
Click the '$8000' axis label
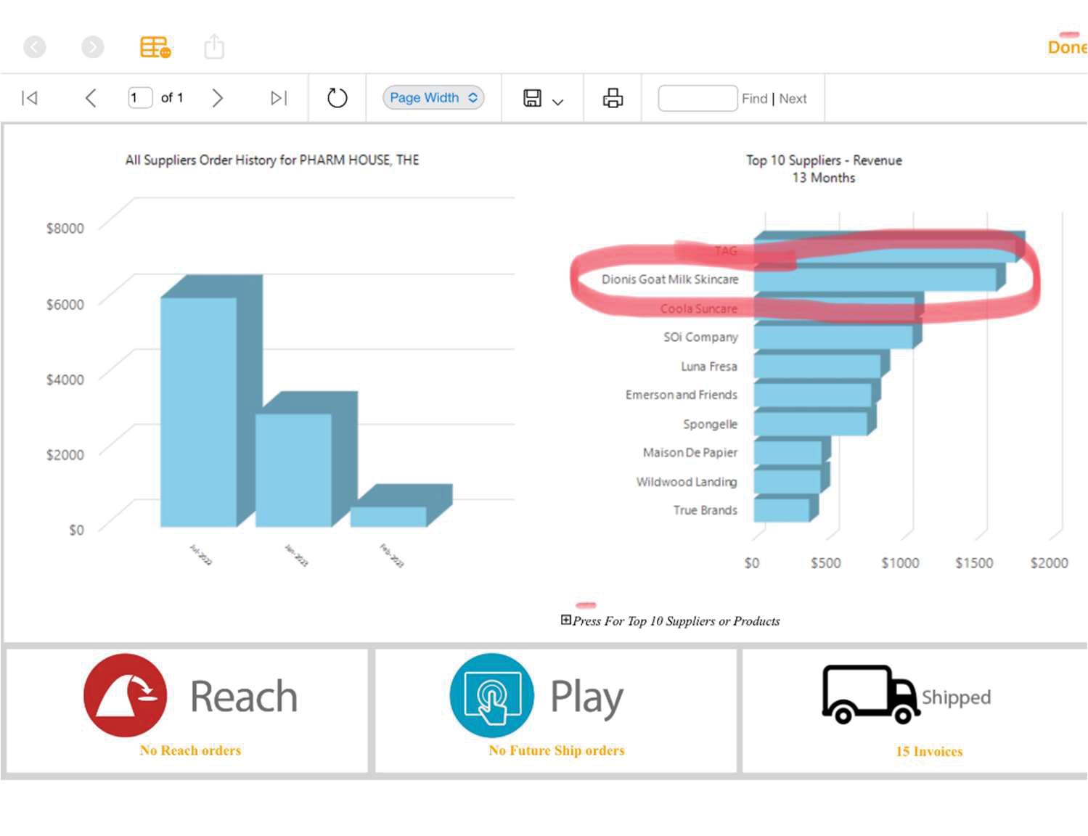tap(65, 229)
